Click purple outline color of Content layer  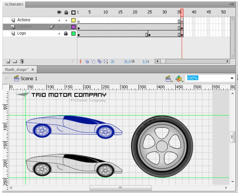click(x=73, y=27)
